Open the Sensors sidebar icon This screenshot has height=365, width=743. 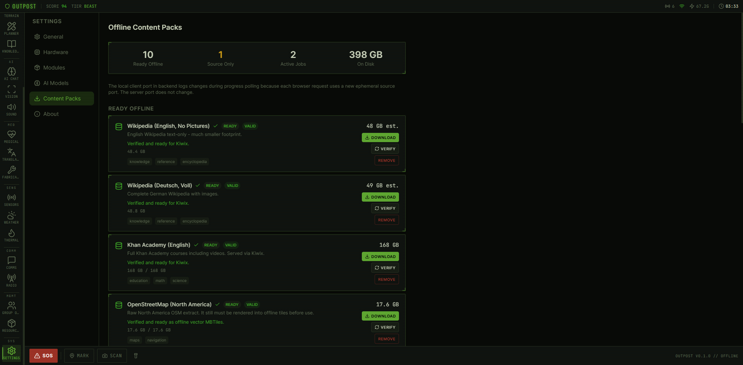[12, 200]
